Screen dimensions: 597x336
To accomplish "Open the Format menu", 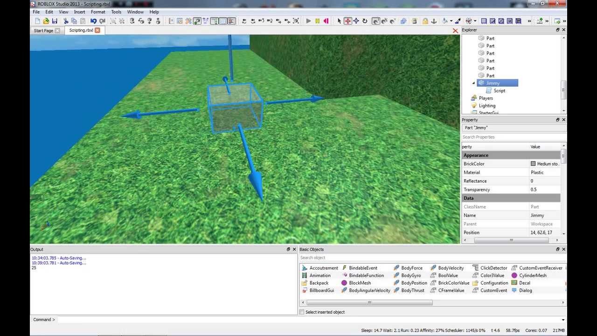I will click(x=98, y=12).
